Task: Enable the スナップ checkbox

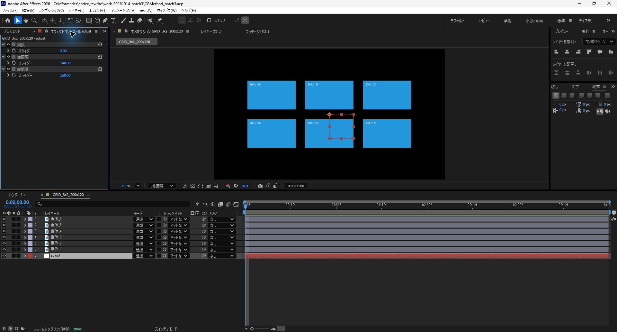Action: point(209,20)
